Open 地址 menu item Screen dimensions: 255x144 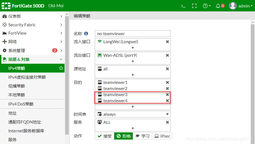click(x=12, y=113)
